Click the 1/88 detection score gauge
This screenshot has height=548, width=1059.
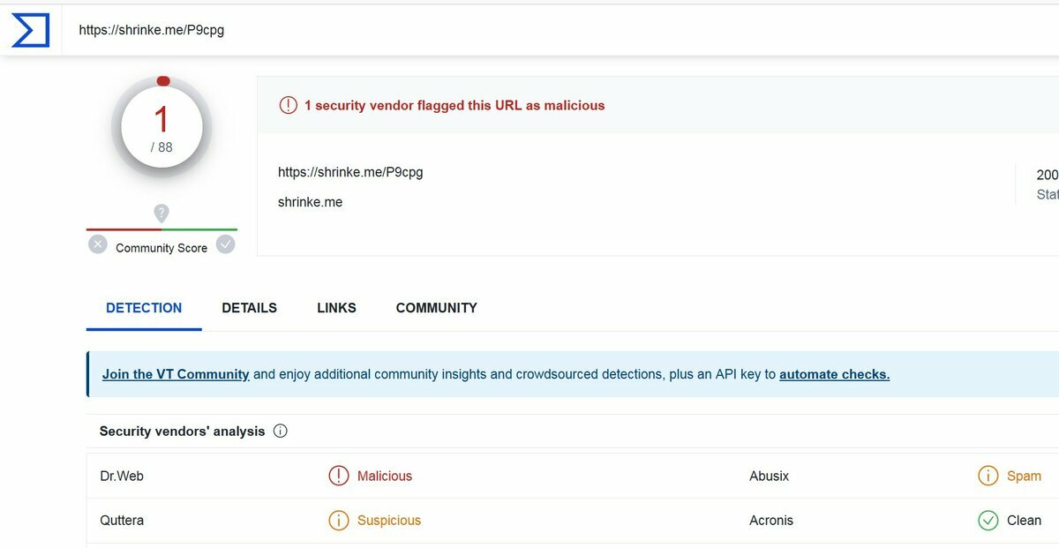161,128
